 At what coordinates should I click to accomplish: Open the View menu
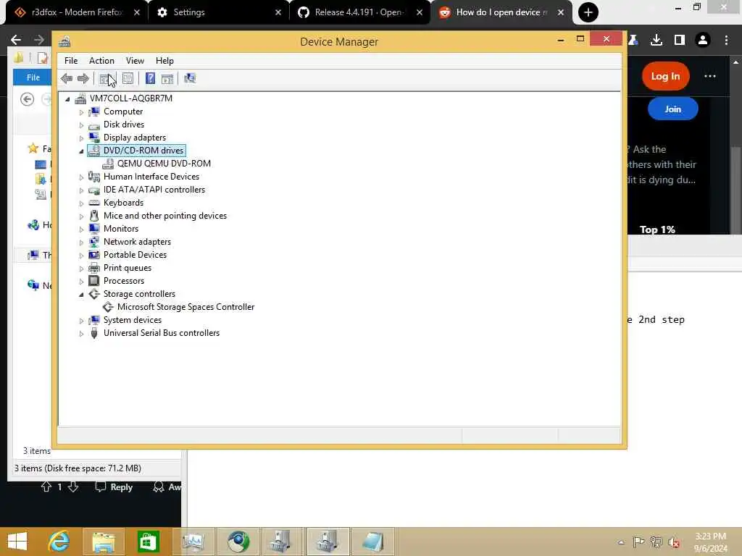[135, 61]
